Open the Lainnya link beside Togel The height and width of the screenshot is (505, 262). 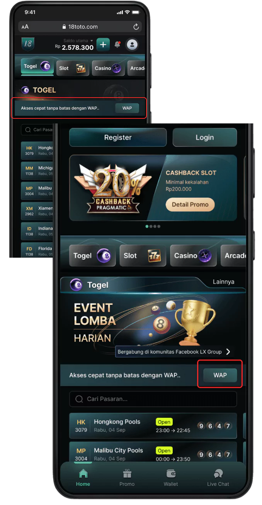223,282
